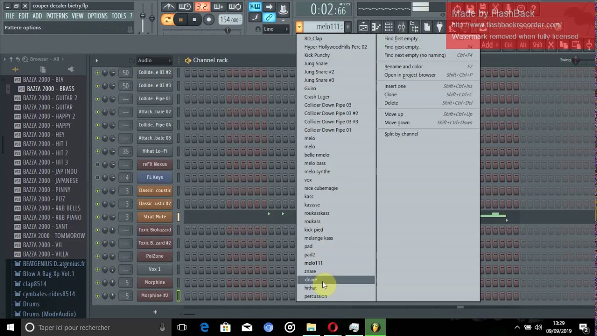Expand the Browser options arrow
This screenshot has width=597, height=336.
[5, 59]
